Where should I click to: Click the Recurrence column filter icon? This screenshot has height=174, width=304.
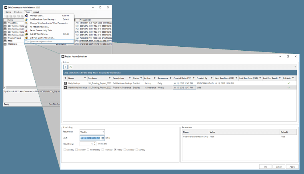170,78
